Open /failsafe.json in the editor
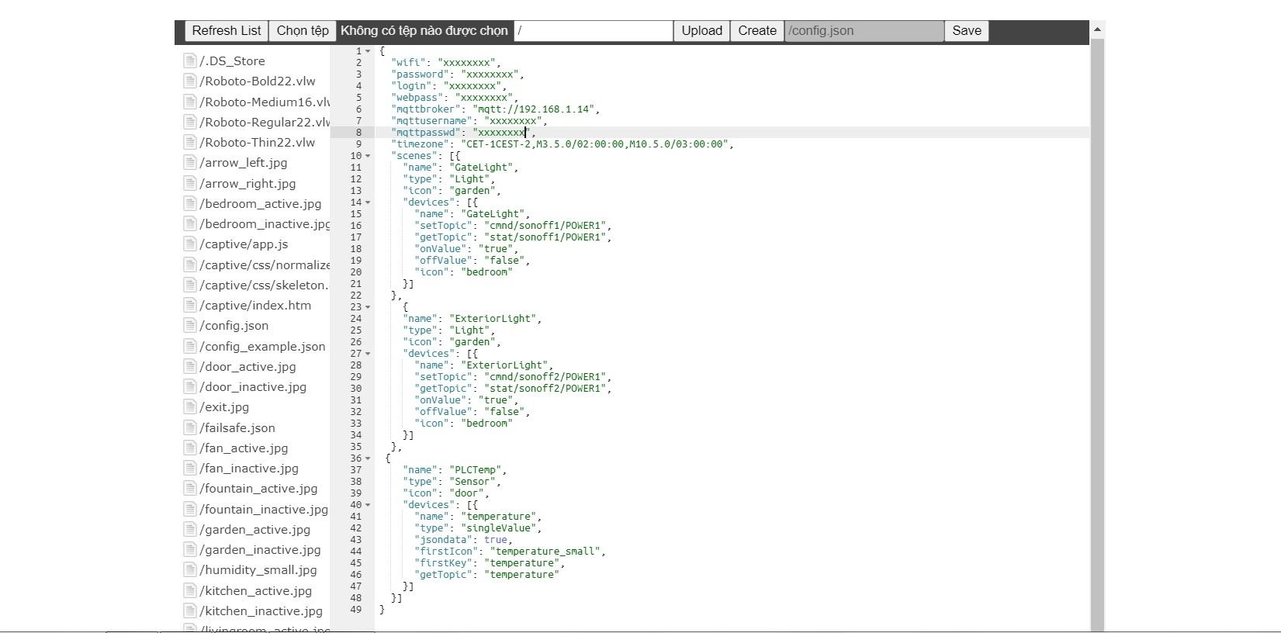 237,428
